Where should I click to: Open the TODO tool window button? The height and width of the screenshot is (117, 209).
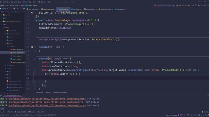(x=41, y=112)
